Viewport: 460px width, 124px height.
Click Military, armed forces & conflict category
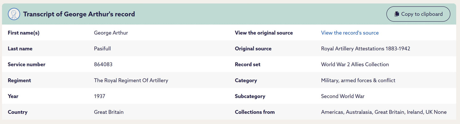pos(358,80)
